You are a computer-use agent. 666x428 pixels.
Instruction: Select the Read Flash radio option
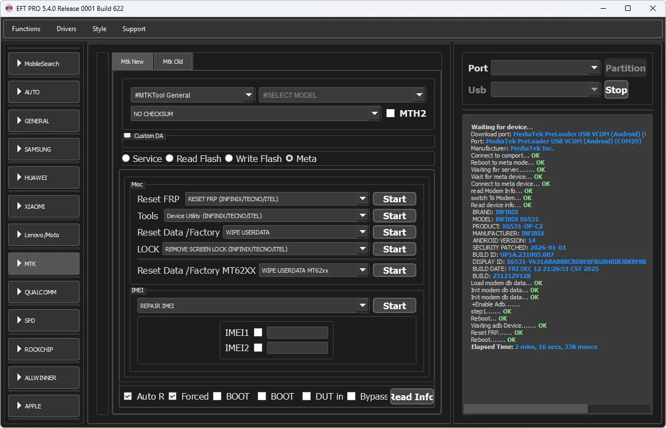click(x=170, y=159)
